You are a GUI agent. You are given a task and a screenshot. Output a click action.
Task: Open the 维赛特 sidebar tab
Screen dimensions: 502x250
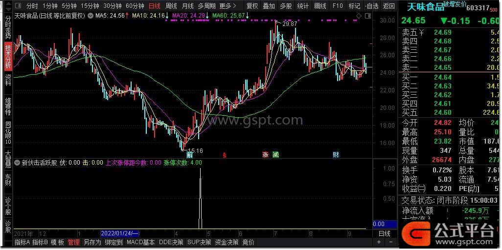click(x=8, y=106)
